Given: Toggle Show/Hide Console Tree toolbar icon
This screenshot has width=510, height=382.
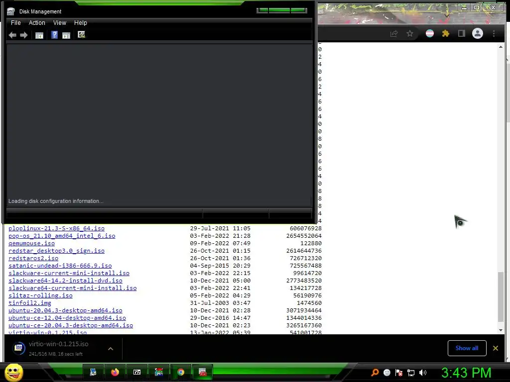Looking at the screenshot, I should click(39, 35).
